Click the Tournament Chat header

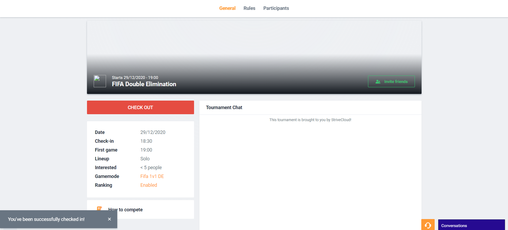tap(224, 108)
